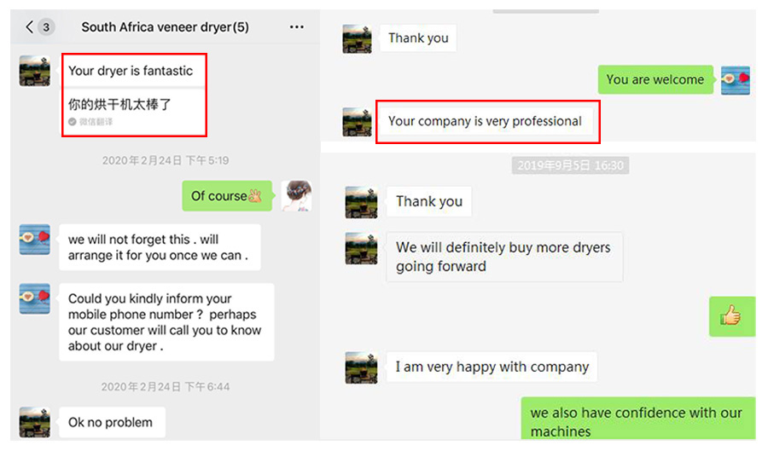
Task: Open the three-dots chat options menu
Action: click(x=296, y=27)
